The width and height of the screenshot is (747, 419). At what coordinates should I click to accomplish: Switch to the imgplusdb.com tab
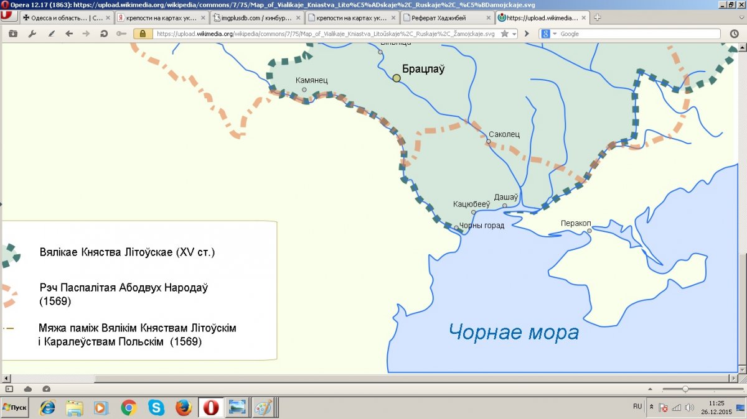(255, 18)
